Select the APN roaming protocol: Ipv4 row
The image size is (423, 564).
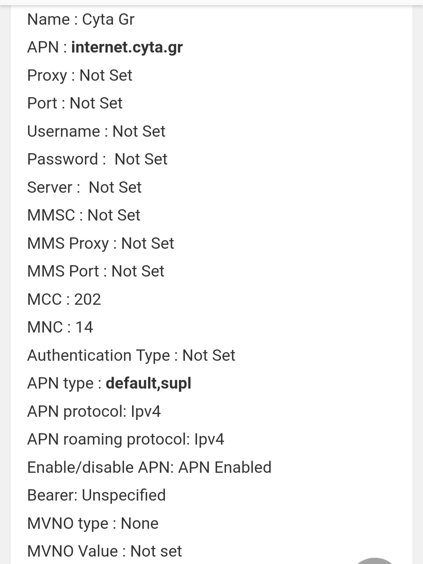click(126, 439)
